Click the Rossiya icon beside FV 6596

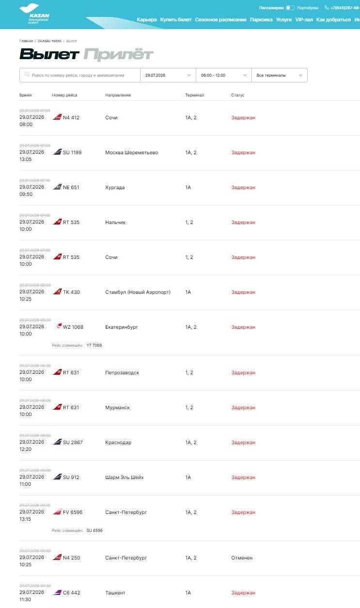tap(57, 512)
